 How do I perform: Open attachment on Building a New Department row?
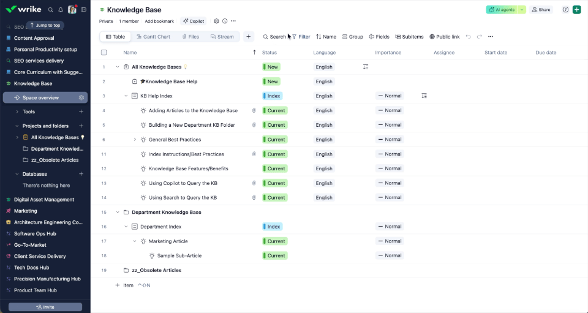(x=254, y=125)
